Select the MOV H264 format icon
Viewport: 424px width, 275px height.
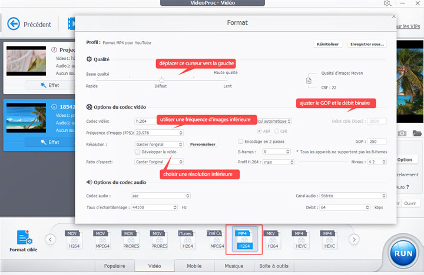click(x=74, y=240)
